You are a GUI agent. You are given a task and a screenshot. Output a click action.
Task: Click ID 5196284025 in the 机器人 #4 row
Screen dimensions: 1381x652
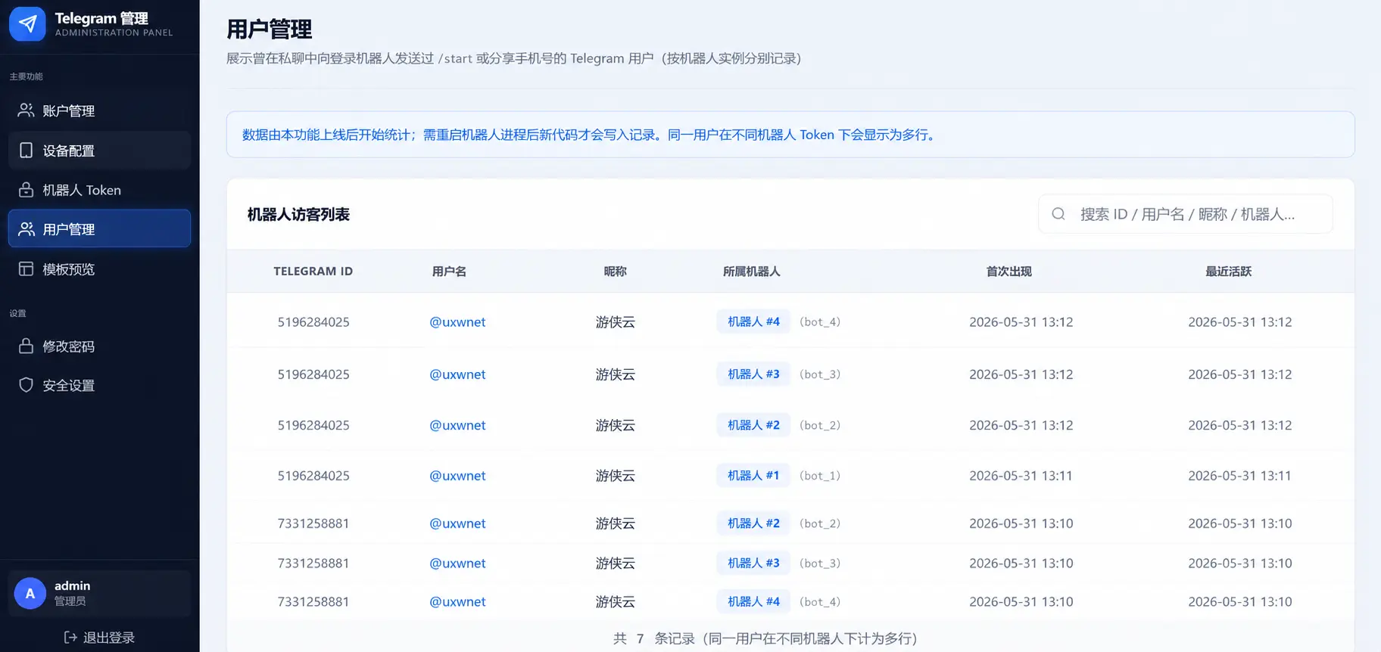(x=313, y=322)
